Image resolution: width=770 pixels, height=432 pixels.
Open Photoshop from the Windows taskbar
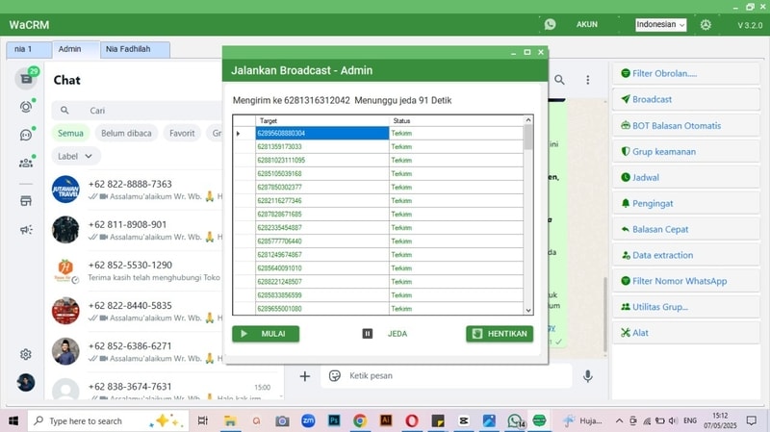(334, 420)
